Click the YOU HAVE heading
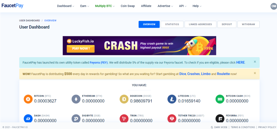The width and height of the screenshot is (277, 129). coord(139,85)
